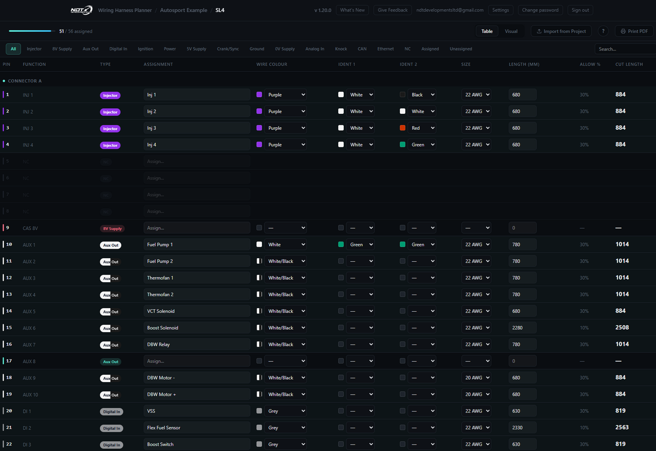Toggle the empty Ident 2 swatch for DBW Motor +
This screenshot has height=451, width=656.
403,394
